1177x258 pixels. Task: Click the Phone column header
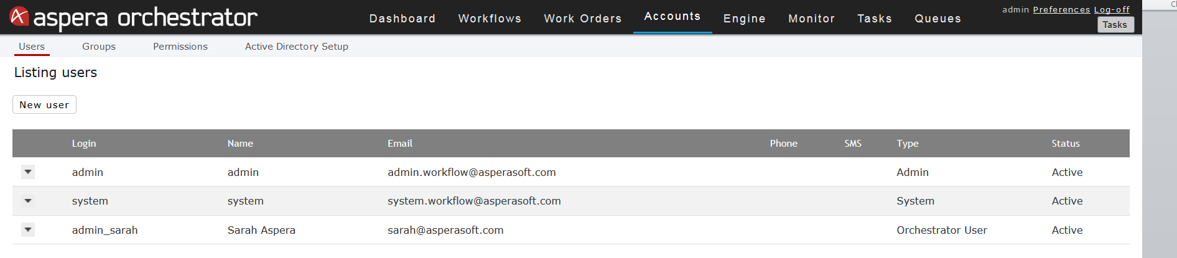pyautogui.click(x=784, y=144)
